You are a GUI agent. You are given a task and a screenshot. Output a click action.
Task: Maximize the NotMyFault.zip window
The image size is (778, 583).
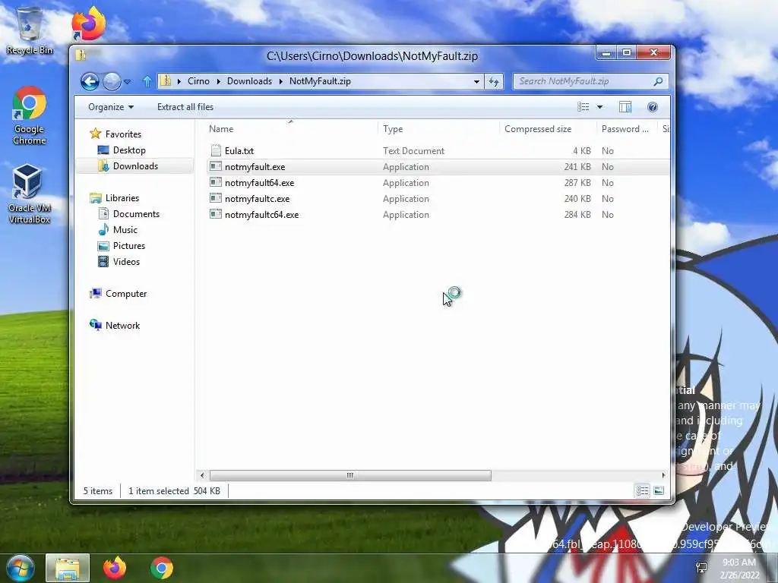(x=626, y=52)
